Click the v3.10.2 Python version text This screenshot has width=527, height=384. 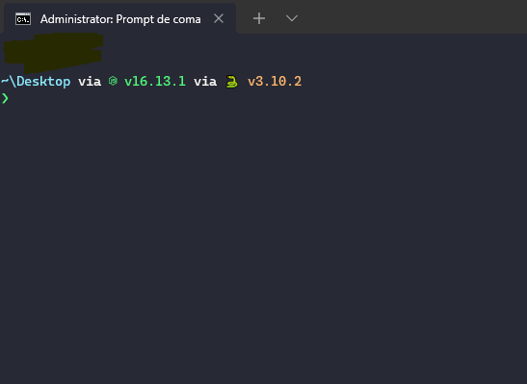click(x=275, y=81)
